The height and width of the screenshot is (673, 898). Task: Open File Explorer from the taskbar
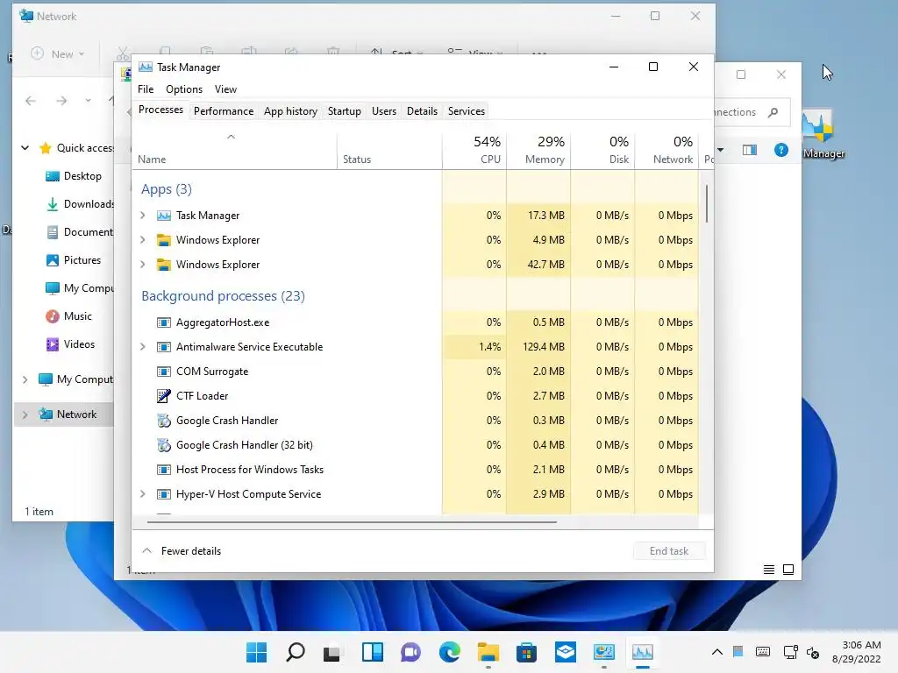488,652
